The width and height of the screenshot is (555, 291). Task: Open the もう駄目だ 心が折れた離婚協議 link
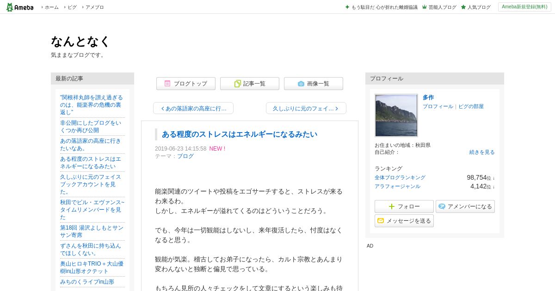tap(384, 7)
